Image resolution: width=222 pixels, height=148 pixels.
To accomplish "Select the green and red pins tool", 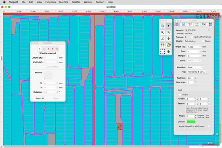I will point(163,45).
